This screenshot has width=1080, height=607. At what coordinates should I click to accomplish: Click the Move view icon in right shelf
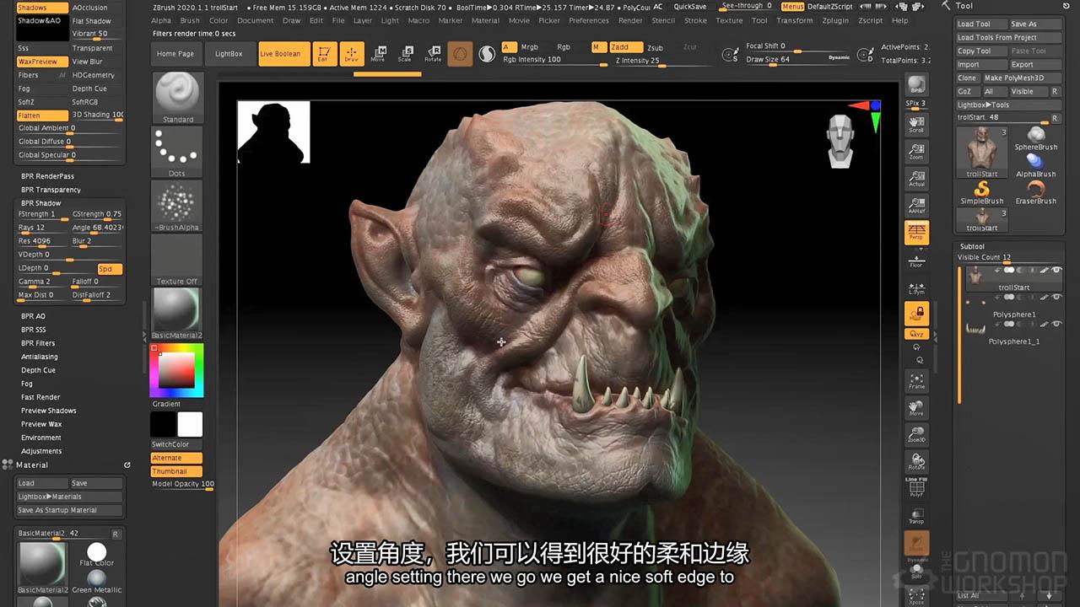pos(916,408)
